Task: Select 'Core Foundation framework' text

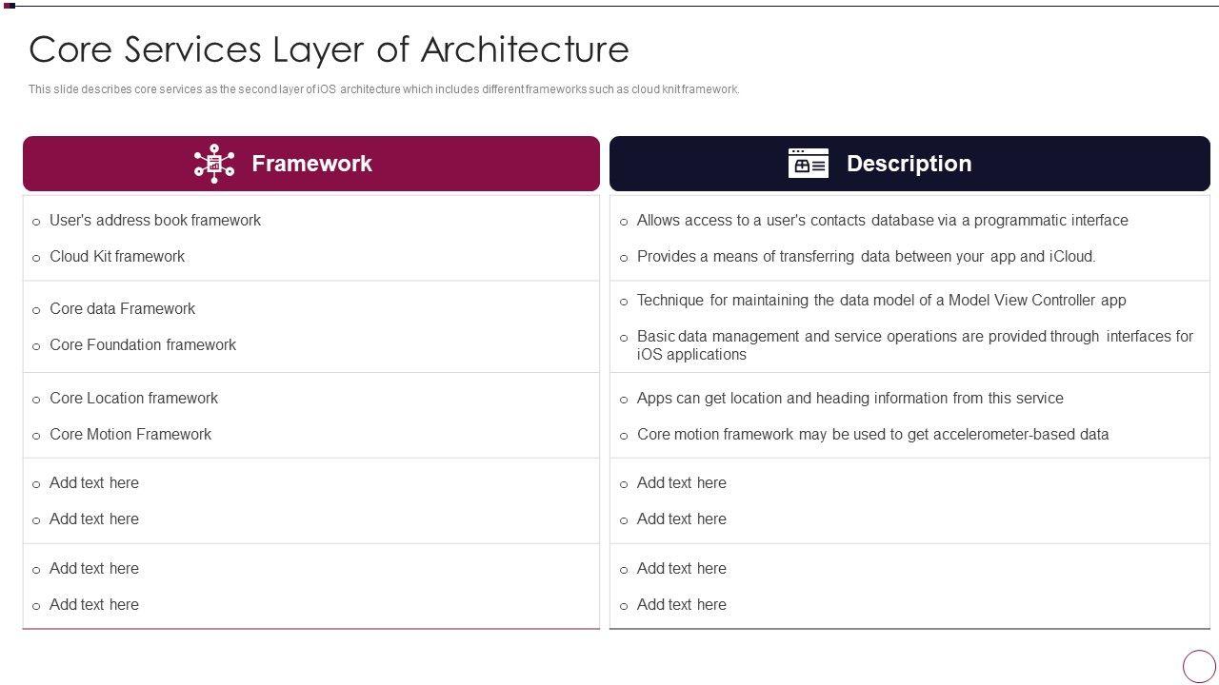Action: coord(143,345)
